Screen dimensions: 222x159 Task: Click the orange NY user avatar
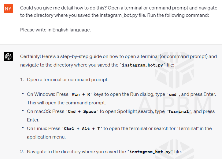[8, 9]
